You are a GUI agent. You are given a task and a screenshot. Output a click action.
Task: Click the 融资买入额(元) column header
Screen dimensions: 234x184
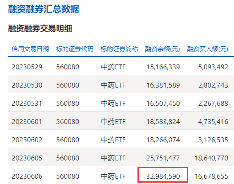[x=208, y=49]
